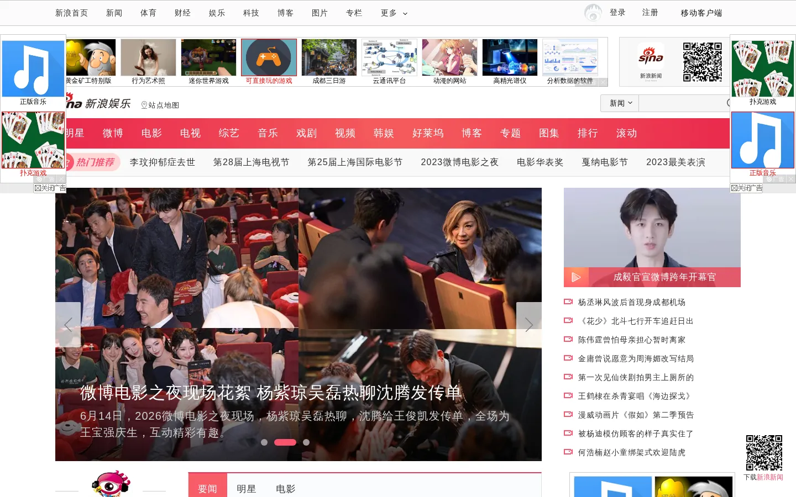Open the 动漫的网站 thumbnail ad
Screen dimensions: 796x497
coord(449,57)
